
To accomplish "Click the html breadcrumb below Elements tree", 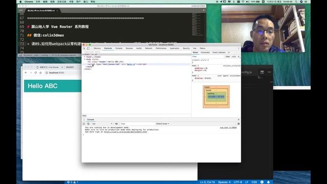I will click(x=84, y=116).
